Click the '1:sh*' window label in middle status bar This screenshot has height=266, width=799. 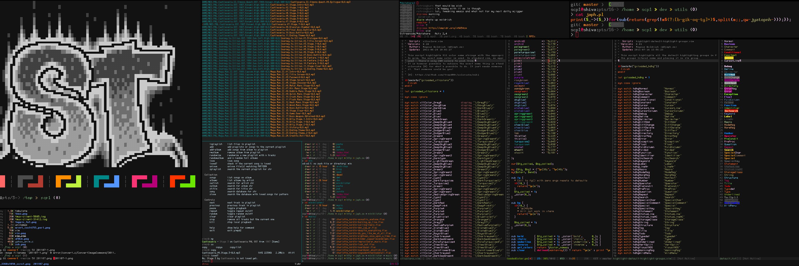(x=298, y=264)
